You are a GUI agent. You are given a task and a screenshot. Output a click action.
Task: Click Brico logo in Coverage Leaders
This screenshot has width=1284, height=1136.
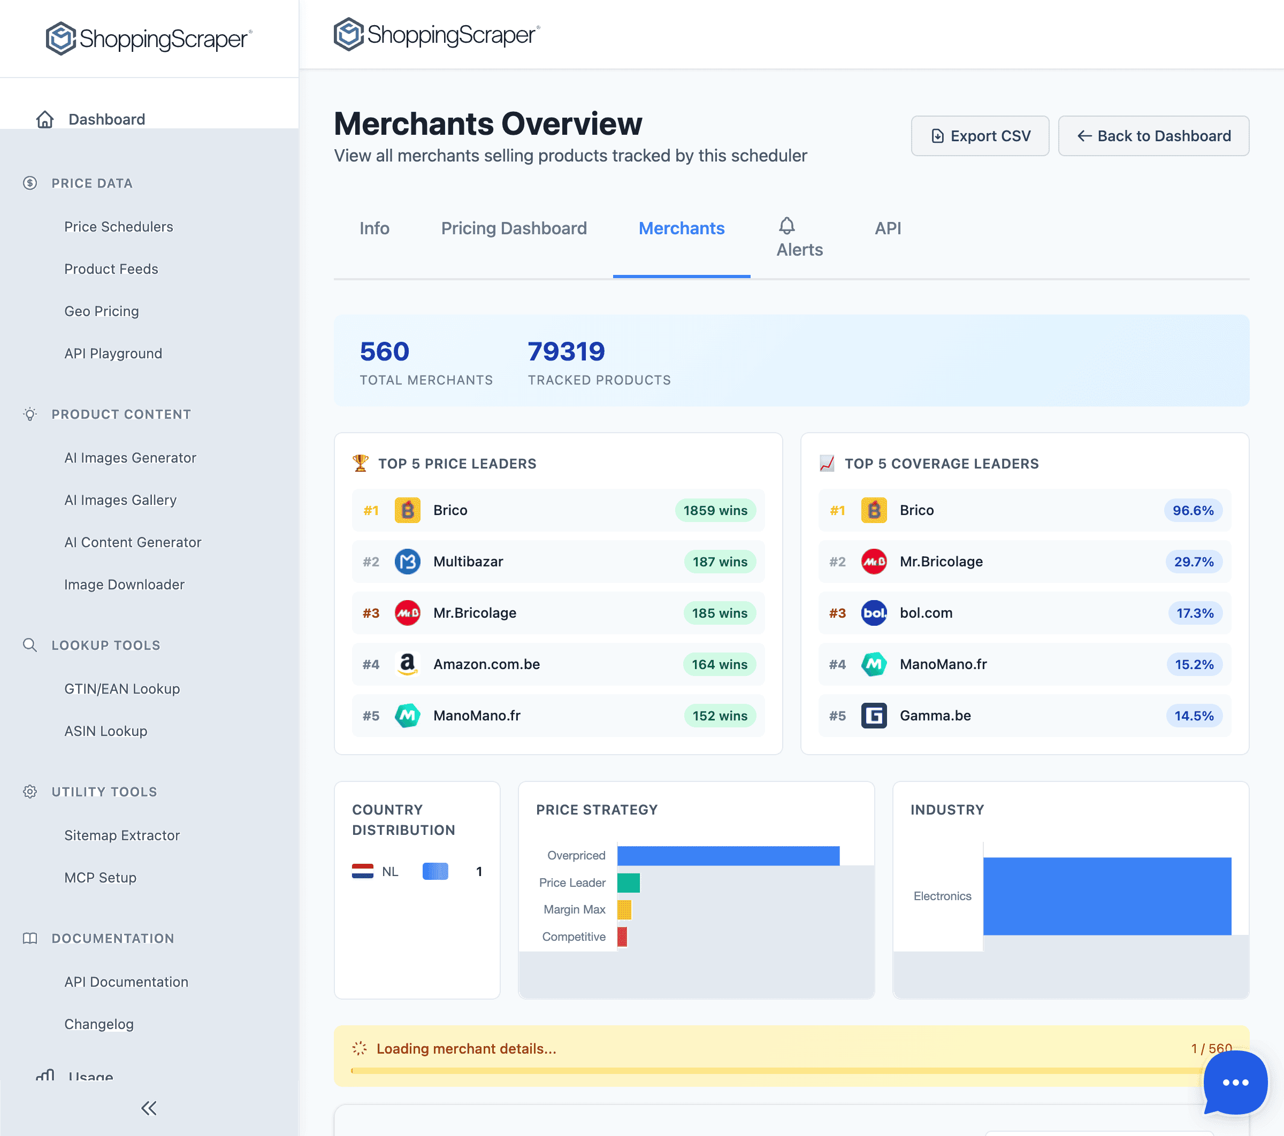point(874,511)
